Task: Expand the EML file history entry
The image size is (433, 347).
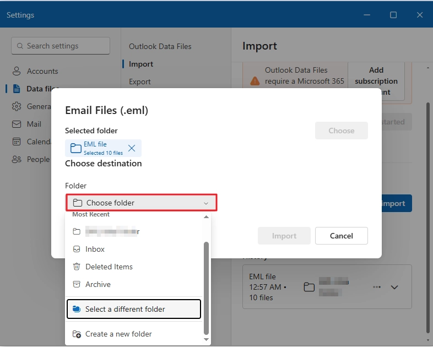Action: 394,287
